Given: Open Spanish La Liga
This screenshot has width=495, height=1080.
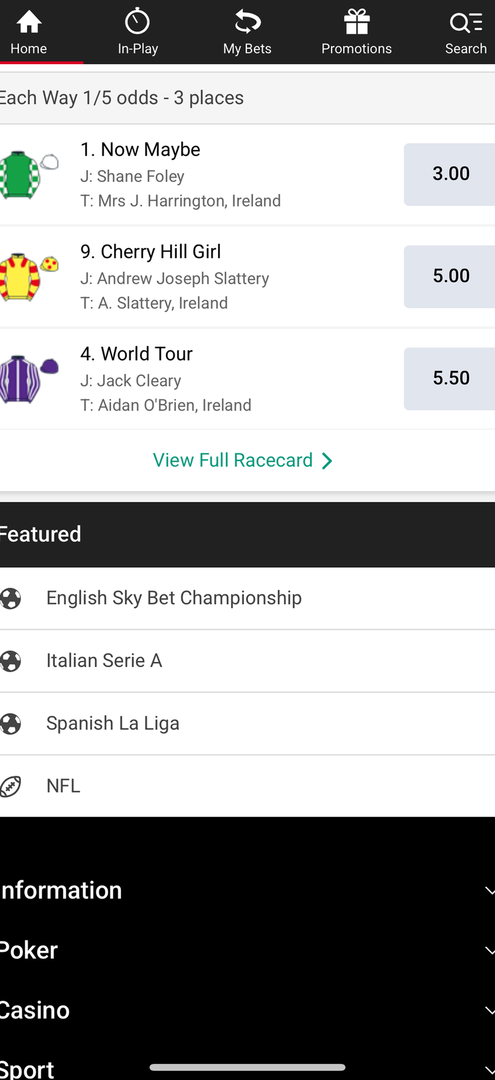Looking at the screenshot, I should (x=113, y=723).
